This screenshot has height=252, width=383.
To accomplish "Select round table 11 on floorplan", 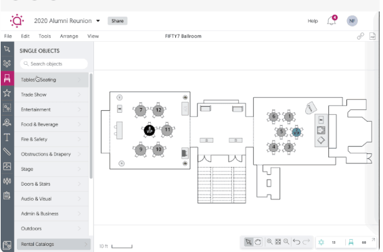I will tap(167, 130).
